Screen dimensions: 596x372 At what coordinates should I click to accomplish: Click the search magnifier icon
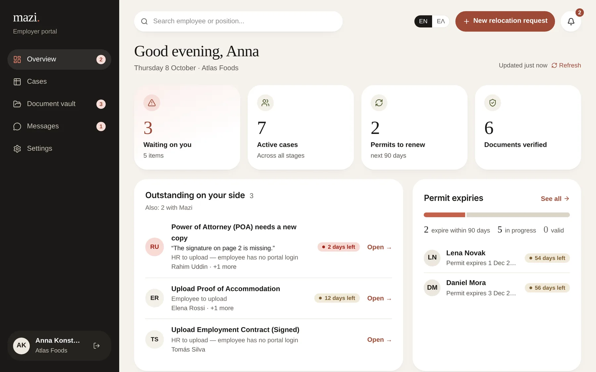click(144, 21)
